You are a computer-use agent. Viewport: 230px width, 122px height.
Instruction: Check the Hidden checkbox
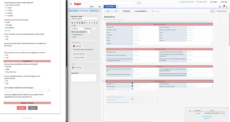(x=72, y=37)
